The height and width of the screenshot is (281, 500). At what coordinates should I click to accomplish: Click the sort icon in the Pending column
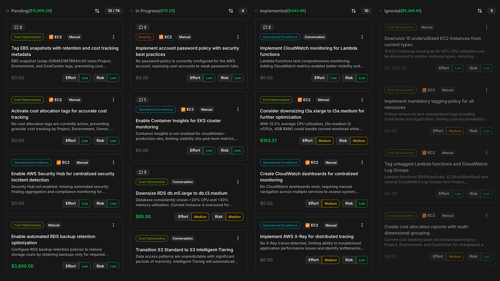tap(97, 11)
